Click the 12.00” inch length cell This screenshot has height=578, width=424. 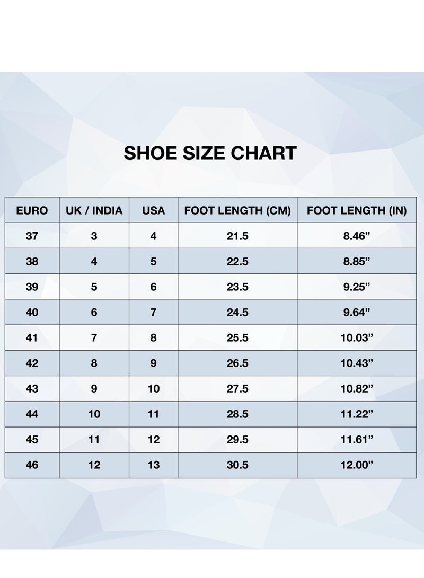pyautogui.click(x=357, y=465)
